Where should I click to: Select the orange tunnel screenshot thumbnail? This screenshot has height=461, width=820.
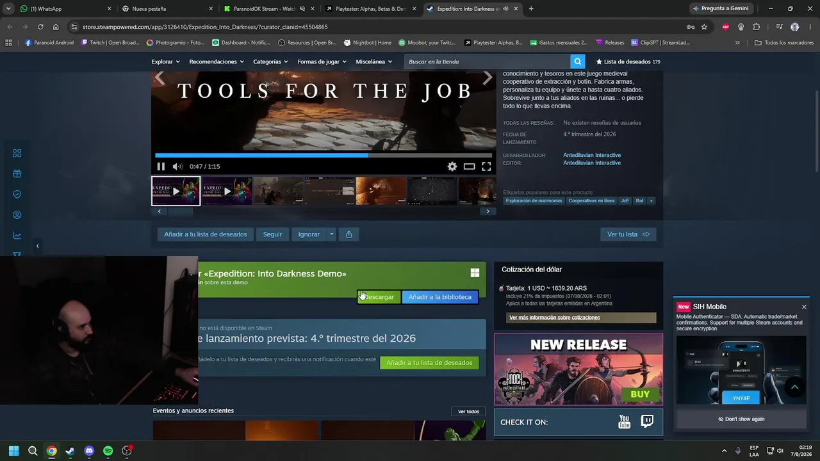[x=381, y=191]
